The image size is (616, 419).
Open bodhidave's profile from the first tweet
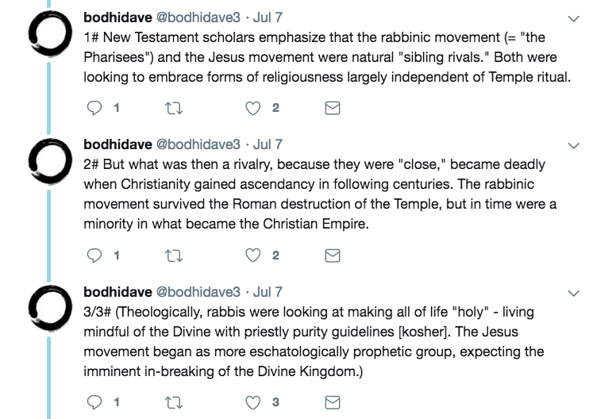tap(117, 17)
